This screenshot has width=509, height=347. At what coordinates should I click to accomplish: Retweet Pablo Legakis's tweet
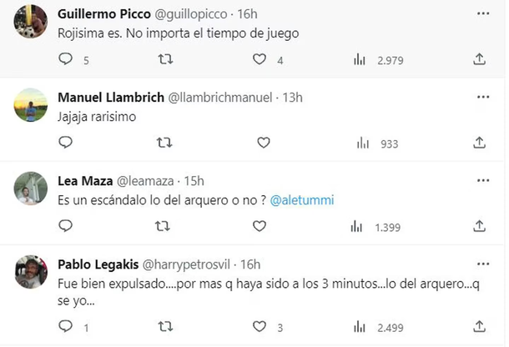[164, 326]
